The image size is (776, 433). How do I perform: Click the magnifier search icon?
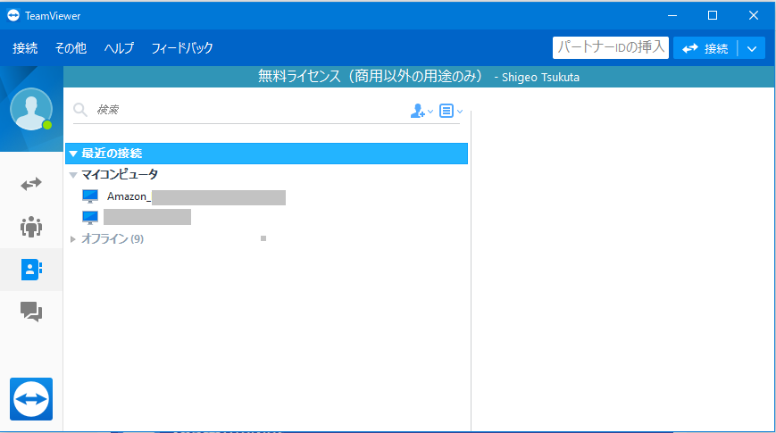[x=80, y=110]
